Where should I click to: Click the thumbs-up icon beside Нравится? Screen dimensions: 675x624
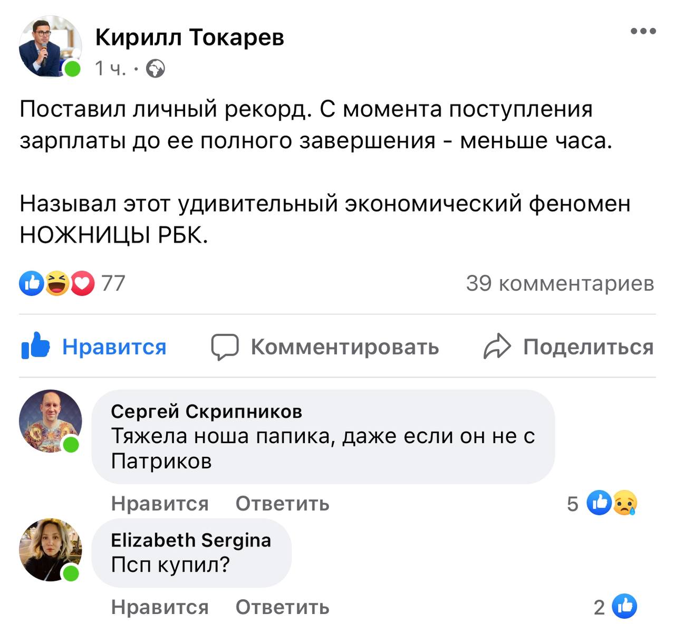[35, 347]
